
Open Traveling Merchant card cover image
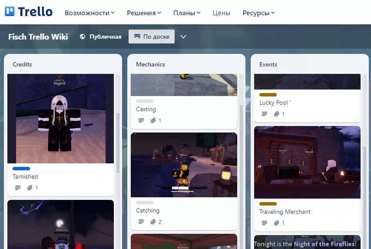307,163
